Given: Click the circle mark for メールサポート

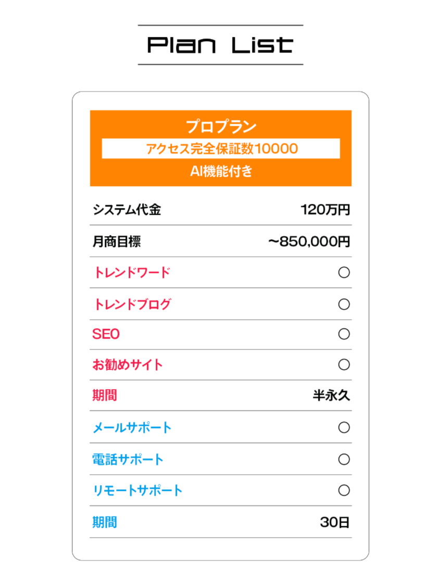Looking at the screenshot, I should click(x=344, y=428).
